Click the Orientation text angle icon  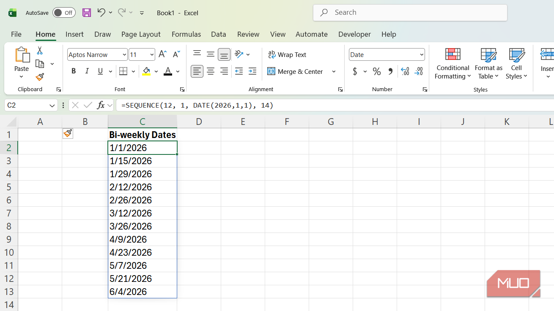[x=239, y=54]
